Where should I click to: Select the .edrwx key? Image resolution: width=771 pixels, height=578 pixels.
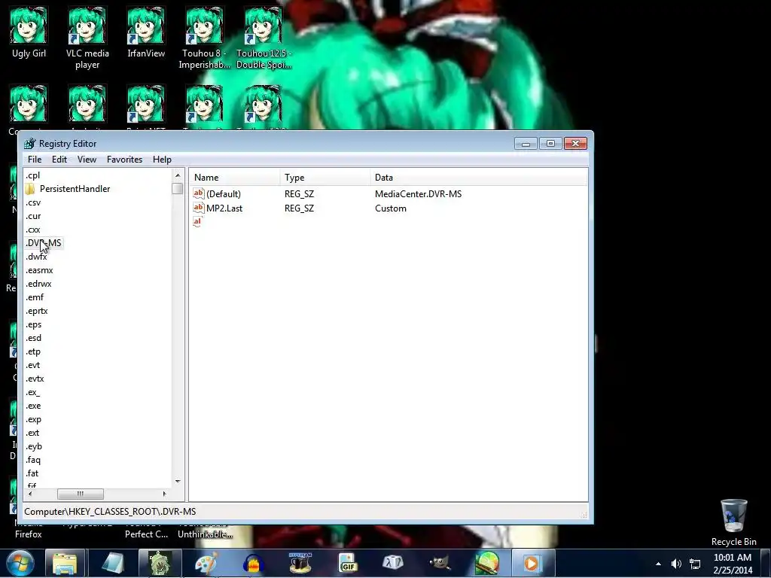(x=38, y=284)
